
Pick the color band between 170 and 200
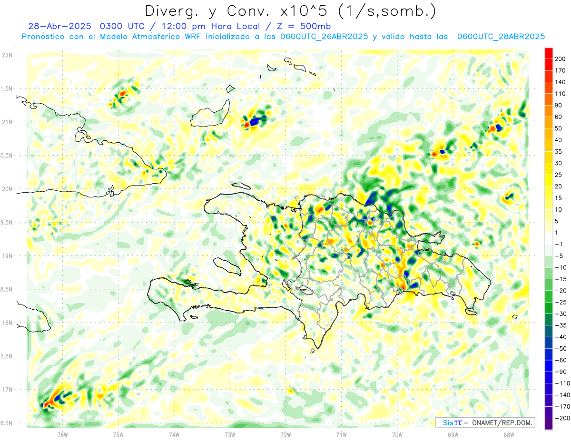549,65
